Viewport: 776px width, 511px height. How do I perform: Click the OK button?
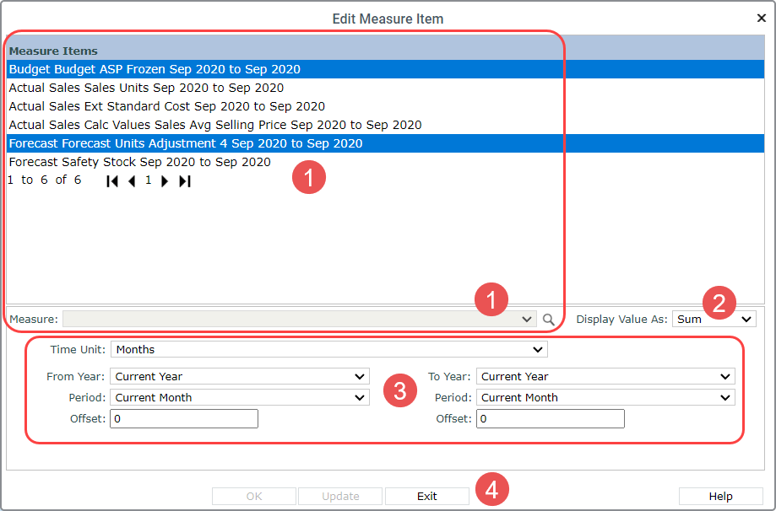pyautogui.click(x=254, y=496)
